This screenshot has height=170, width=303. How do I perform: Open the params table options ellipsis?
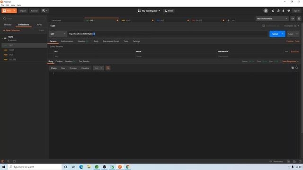click(x=286, y=51)
